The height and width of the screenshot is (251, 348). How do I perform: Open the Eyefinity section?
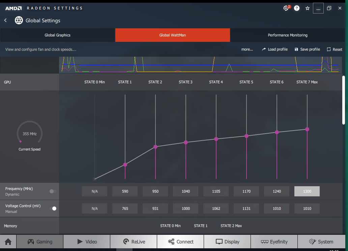(x=274, y=242)
